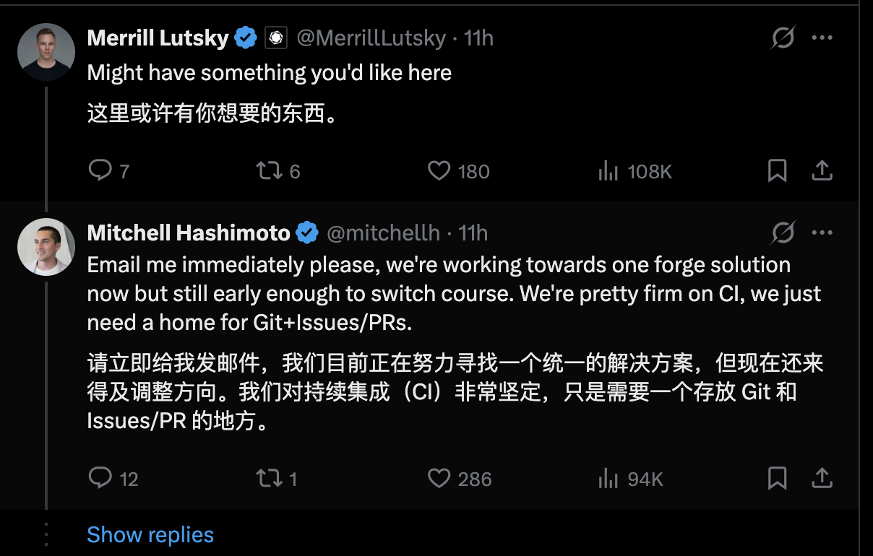The width and height of the screenshot is (873, 556).
Task: Expand hidden replies with Show replies
Action: pos(150,534)
